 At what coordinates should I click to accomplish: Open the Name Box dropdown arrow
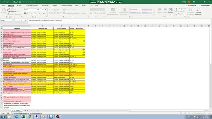11,20
